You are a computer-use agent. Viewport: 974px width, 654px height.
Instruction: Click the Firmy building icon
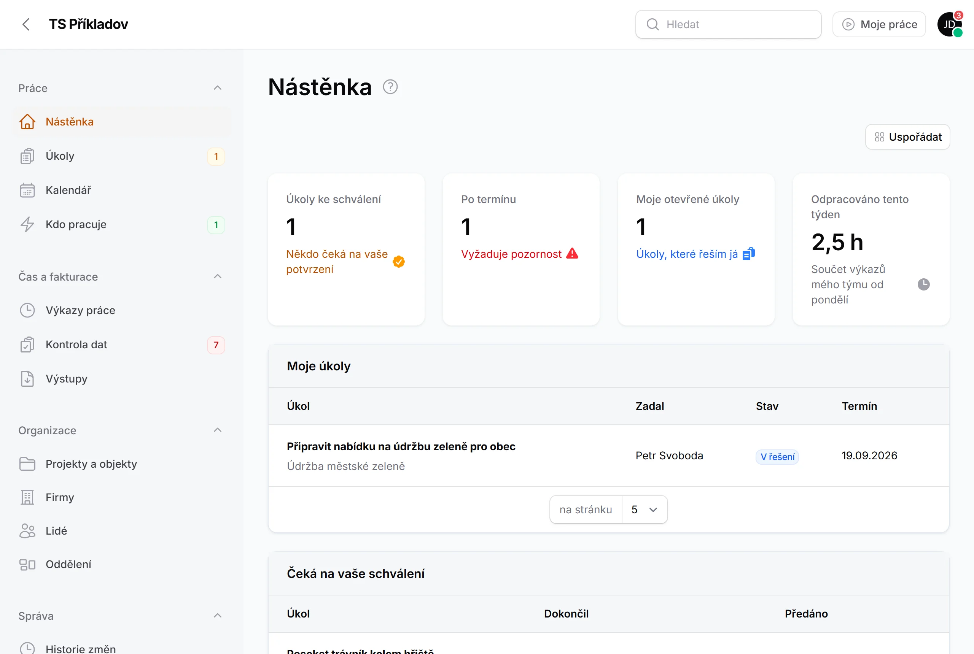point(27,497)
